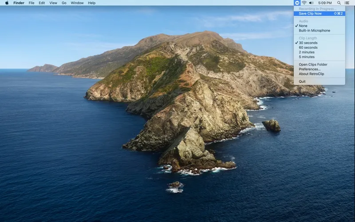The width and height of the screenshot is (355, 222).
Task: Set clip length to 2 minutes
Action: point(319,52)
